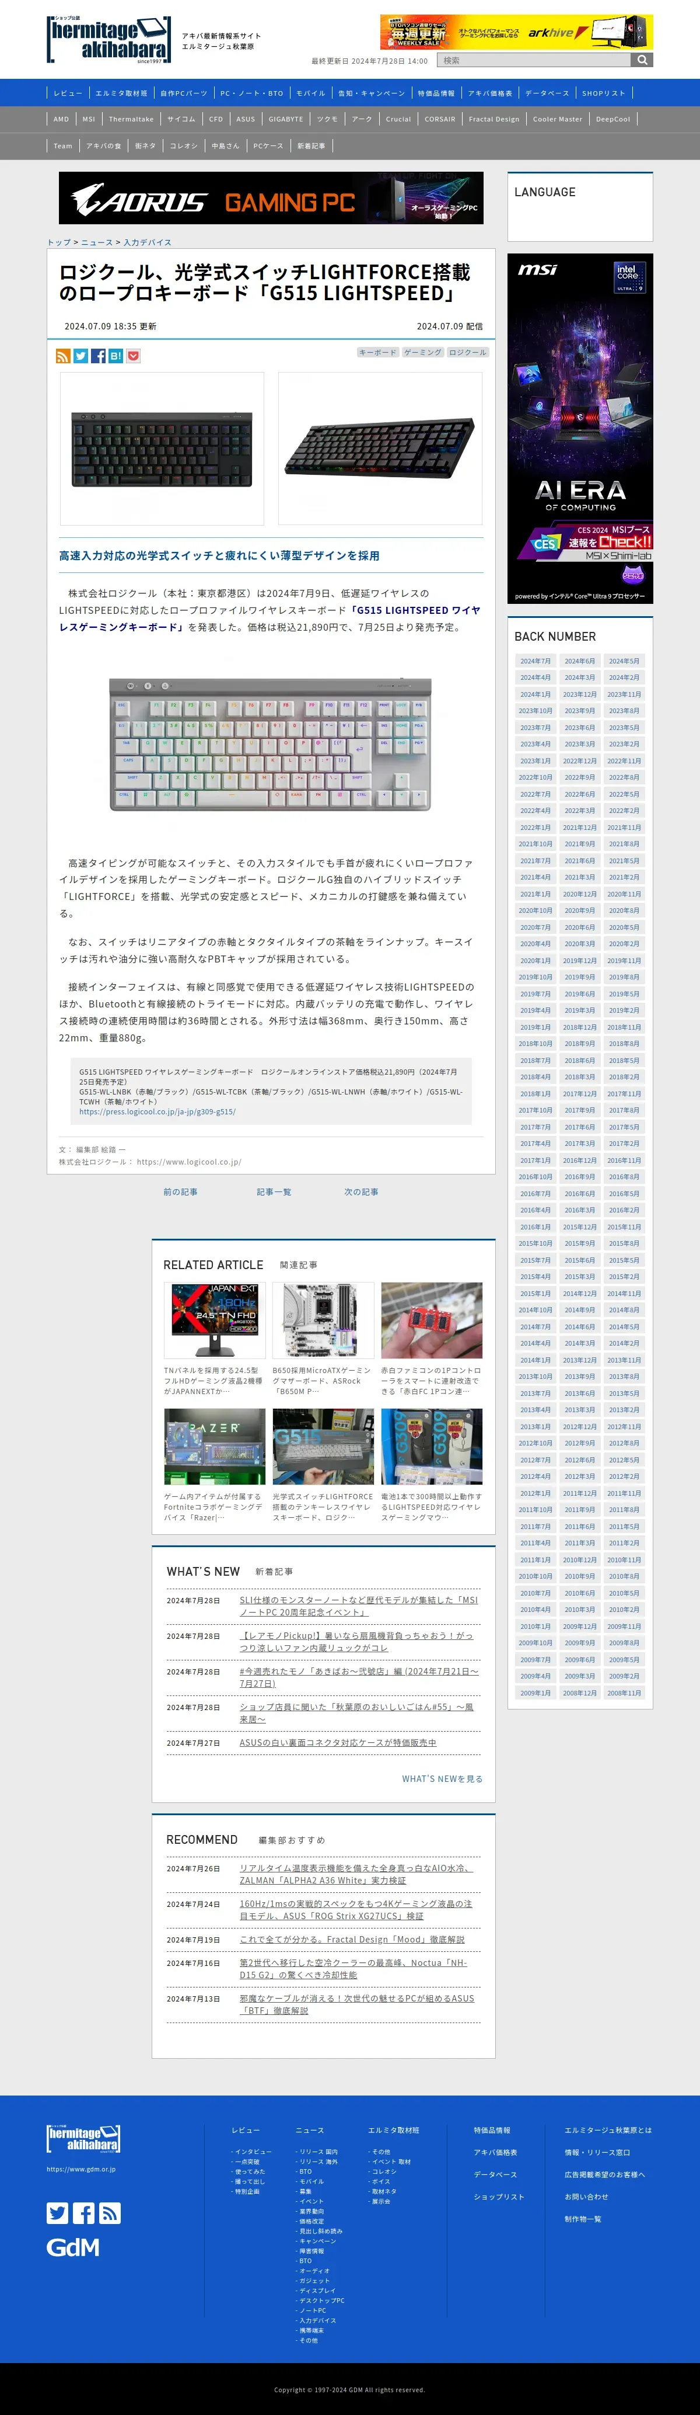Click the Hatena Bookmark B! icon
700x2415 pixels.
point(116,356)
